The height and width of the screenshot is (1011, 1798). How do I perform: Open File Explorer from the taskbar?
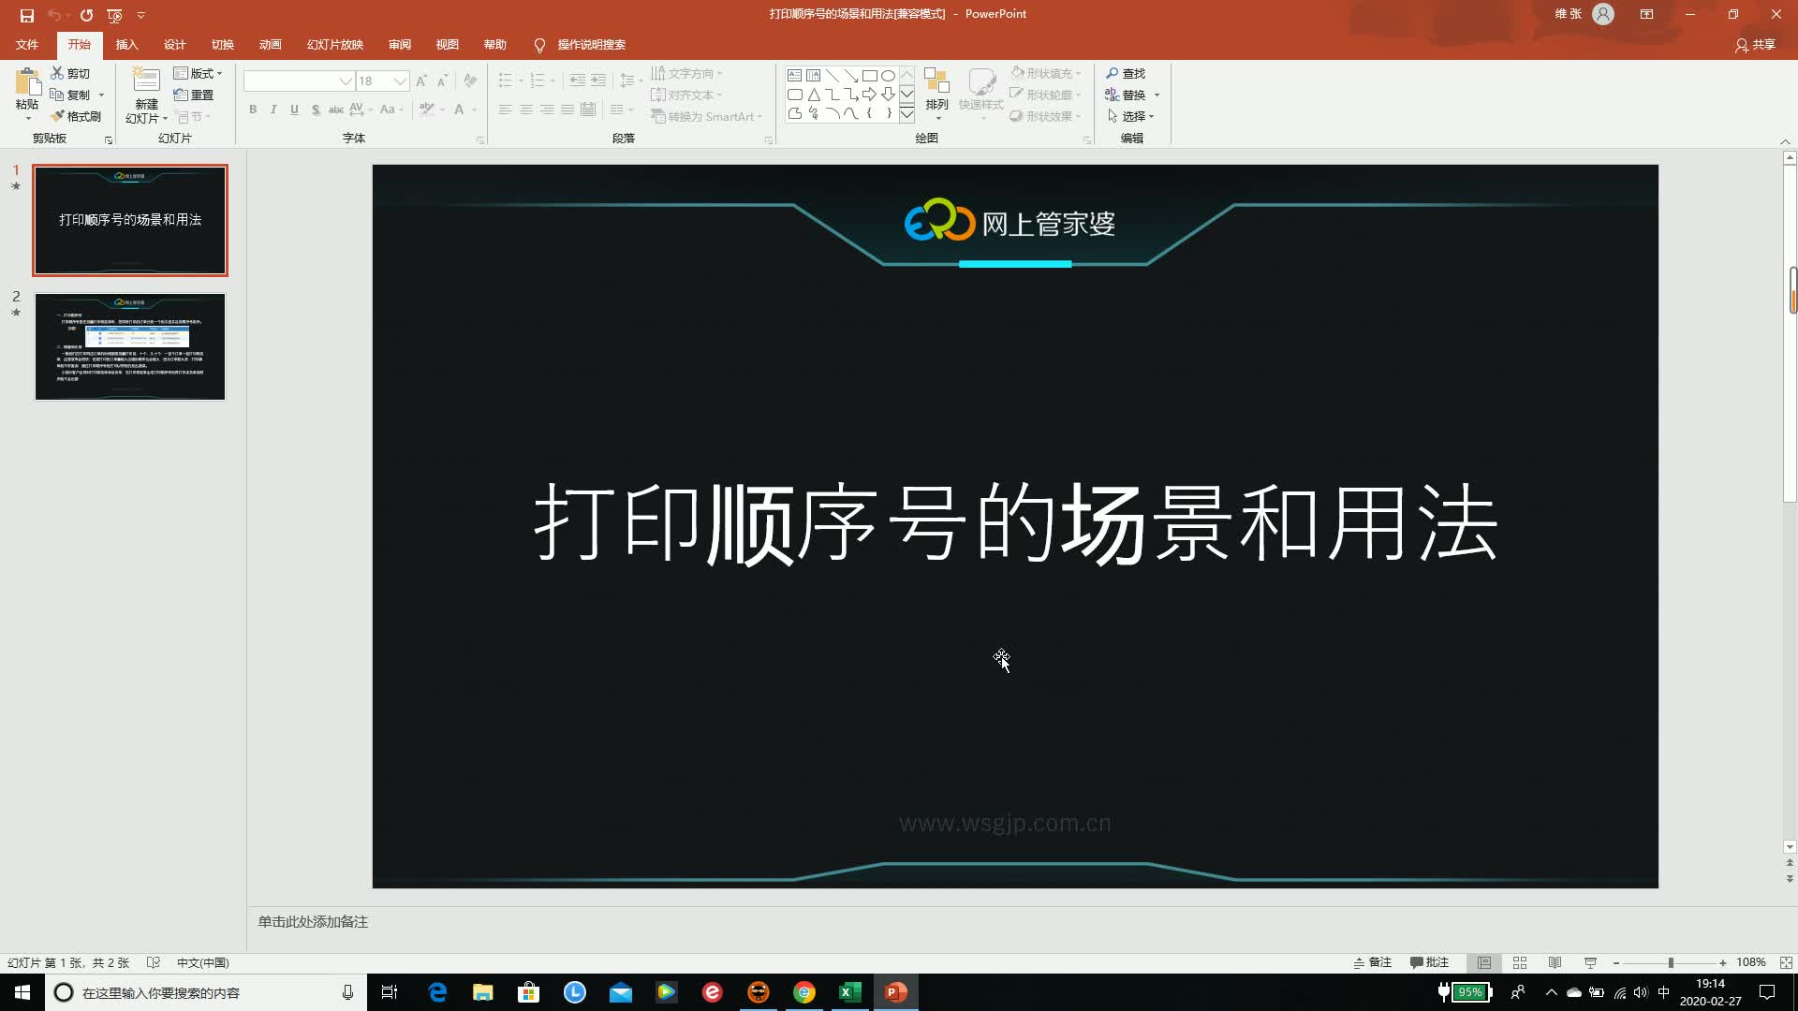coord(483,992)
